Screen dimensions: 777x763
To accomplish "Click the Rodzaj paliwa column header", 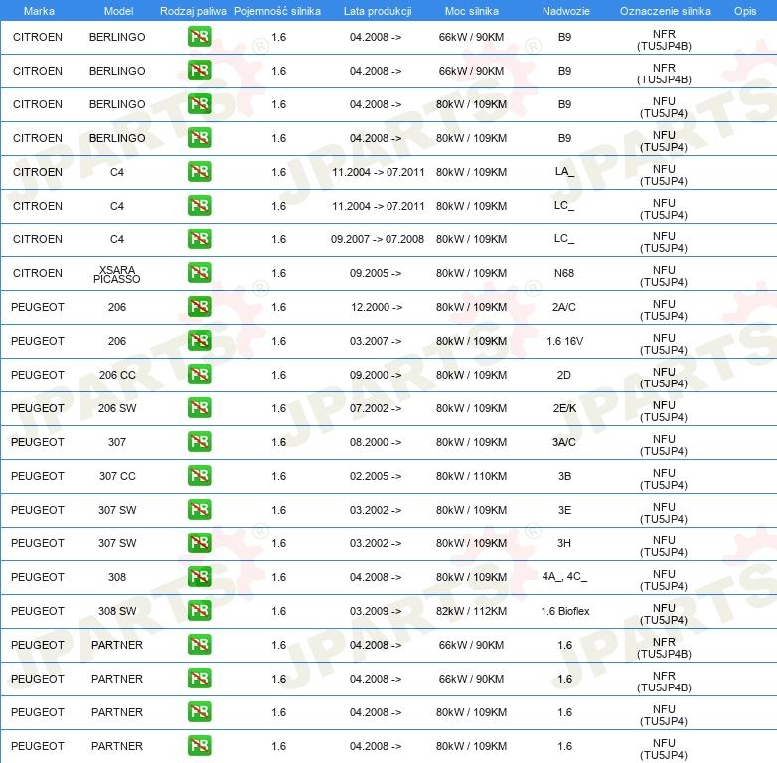I will click(x=193, y=11).
